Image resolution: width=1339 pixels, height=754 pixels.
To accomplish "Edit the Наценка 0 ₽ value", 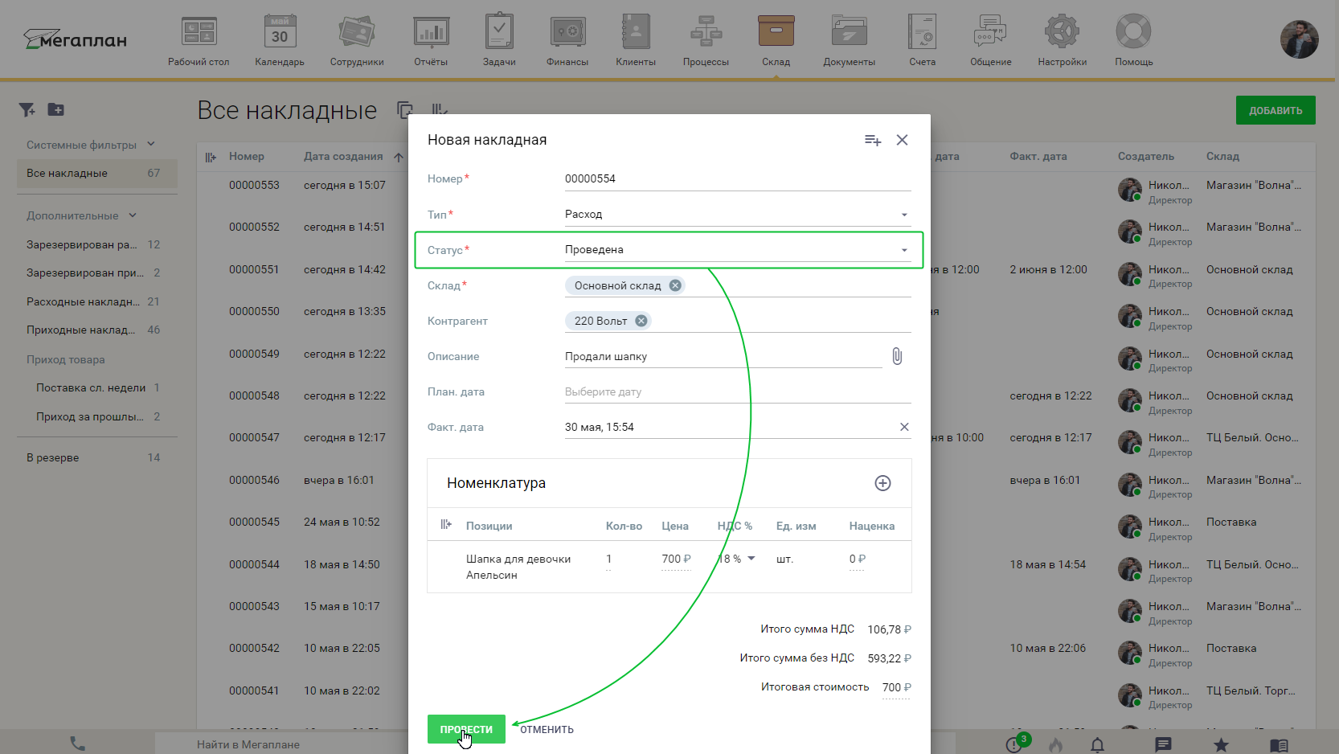I will (858, 559).
